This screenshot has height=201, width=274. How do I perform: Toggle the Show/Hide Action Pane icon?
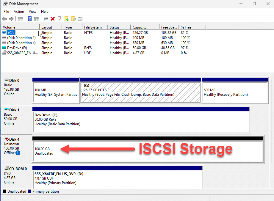point(37,19)
